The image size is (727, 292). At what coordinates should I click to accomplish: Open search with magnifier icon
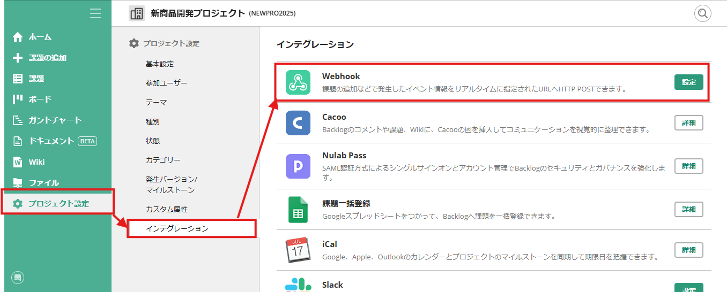point(703,13)
